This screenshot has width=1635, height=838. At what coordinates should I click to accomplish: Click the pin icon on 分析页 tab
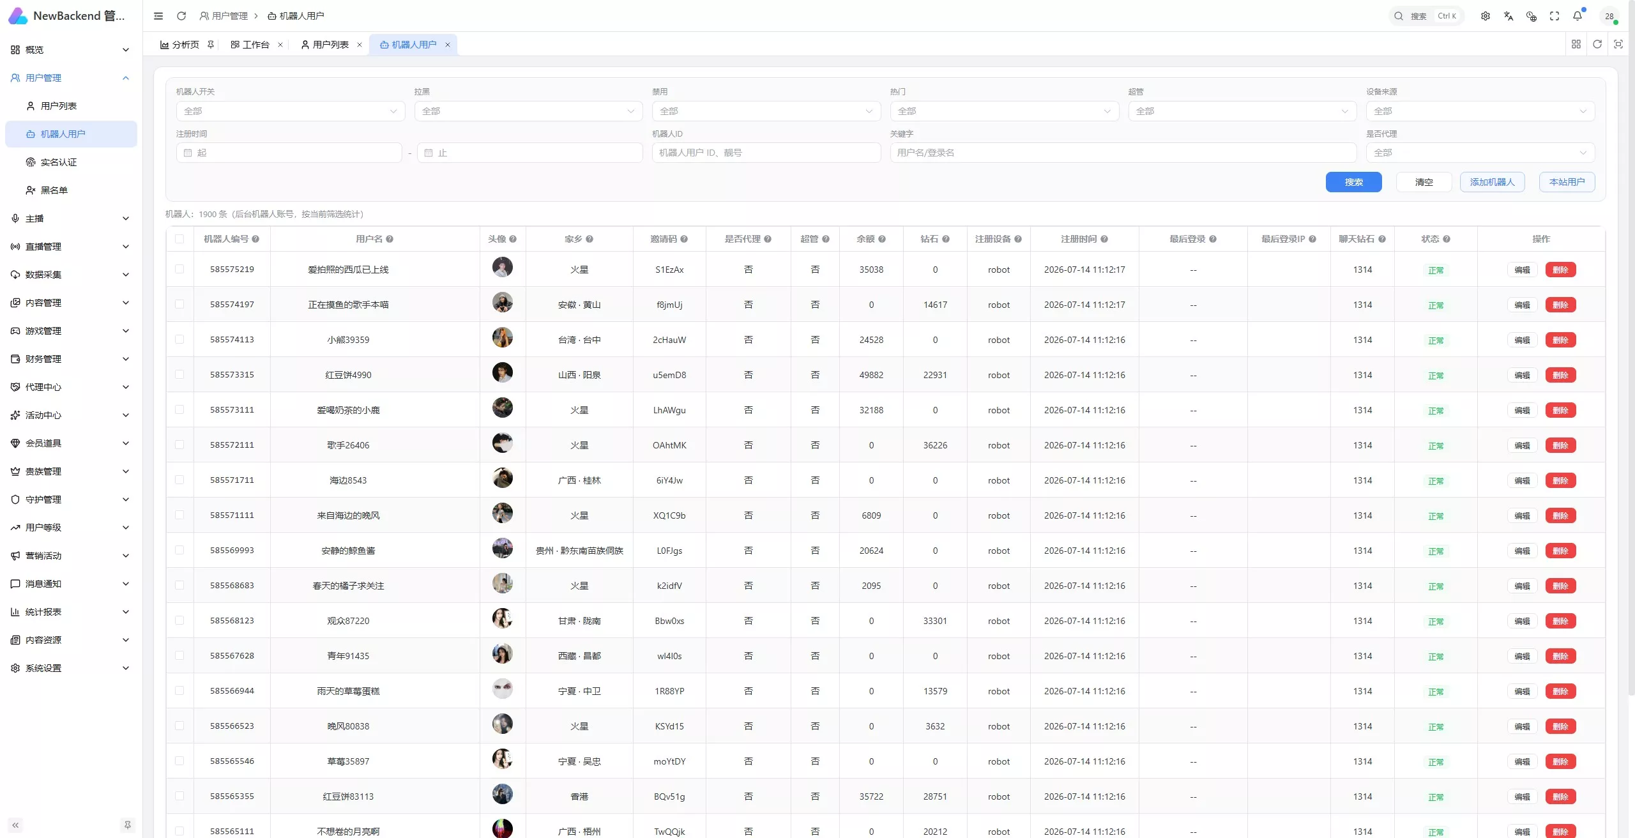(x=211, y=45)
